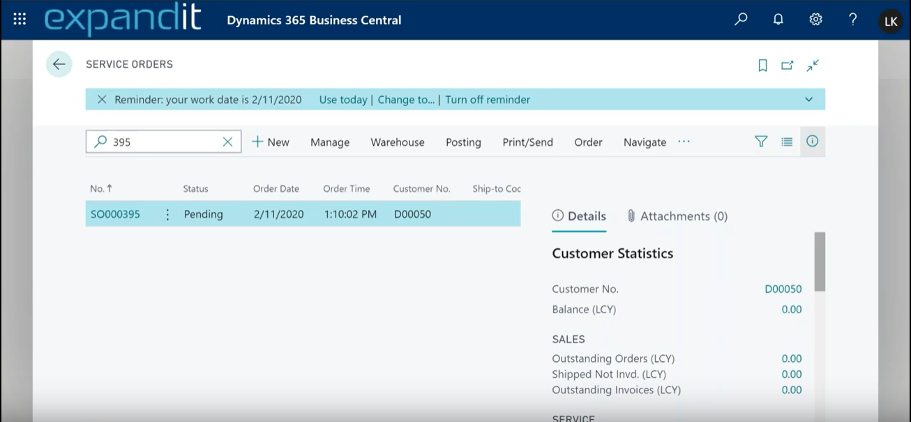Sort by Customer No. column header
The image size is (911, 422).
click(422, 188)
